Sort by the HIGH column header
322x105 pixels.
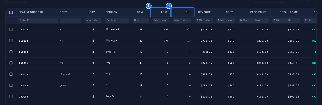point(186,12)
